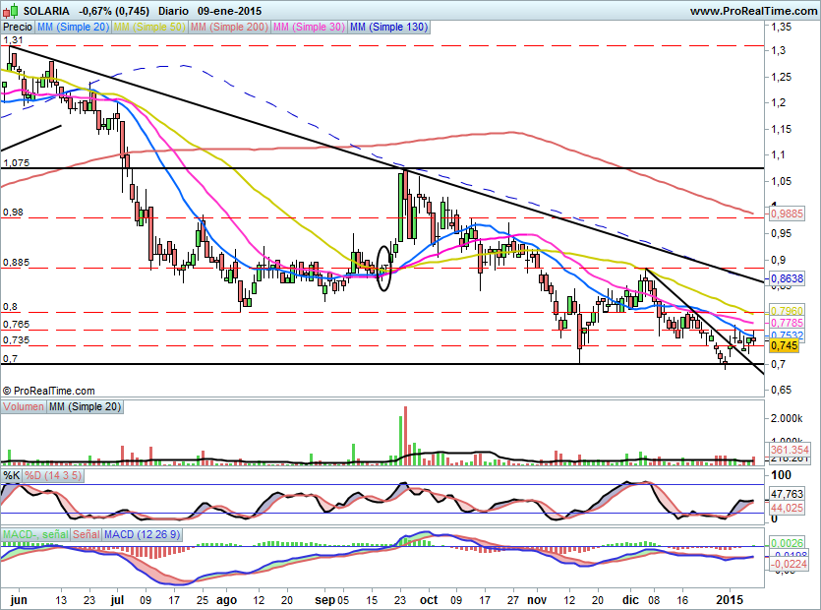This screenshot has height=610, width=821.
Task: Open MM (Simple 50) indicator settings
Action: (151, 28)
